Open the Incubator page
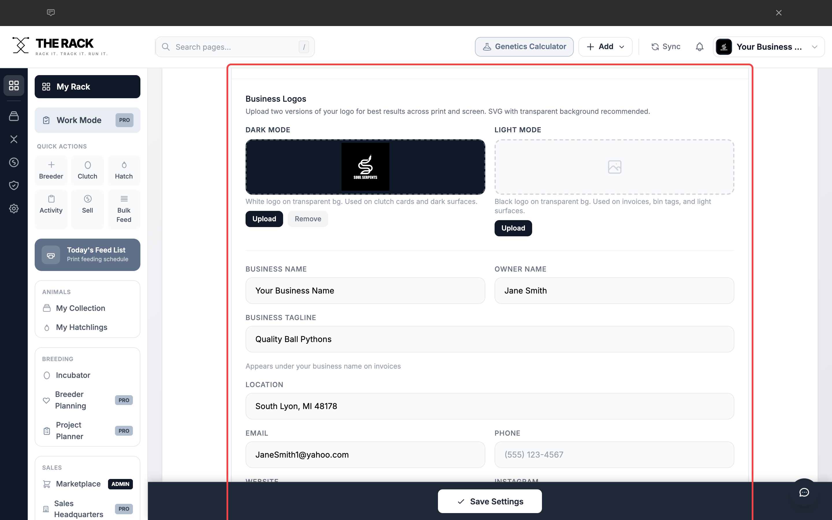This screenshot has width=832, height=520. tap(87, 375)
